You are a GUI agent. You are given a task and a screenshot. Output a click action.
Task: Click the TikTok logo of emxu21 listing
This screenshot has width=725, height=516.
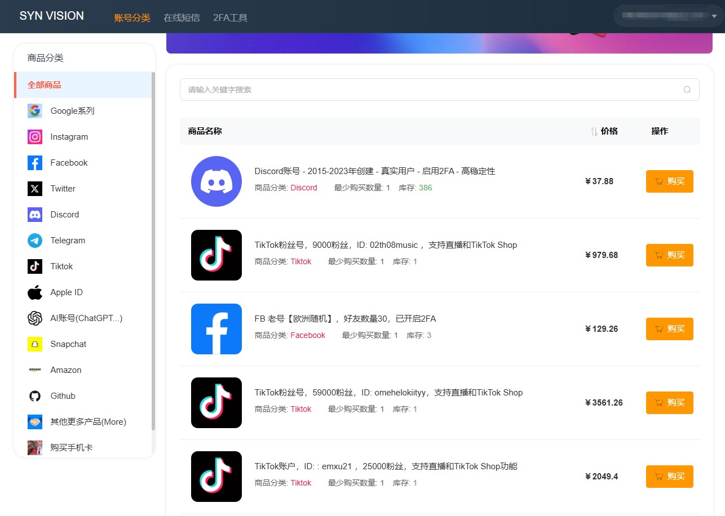click(x=216, y=477)
